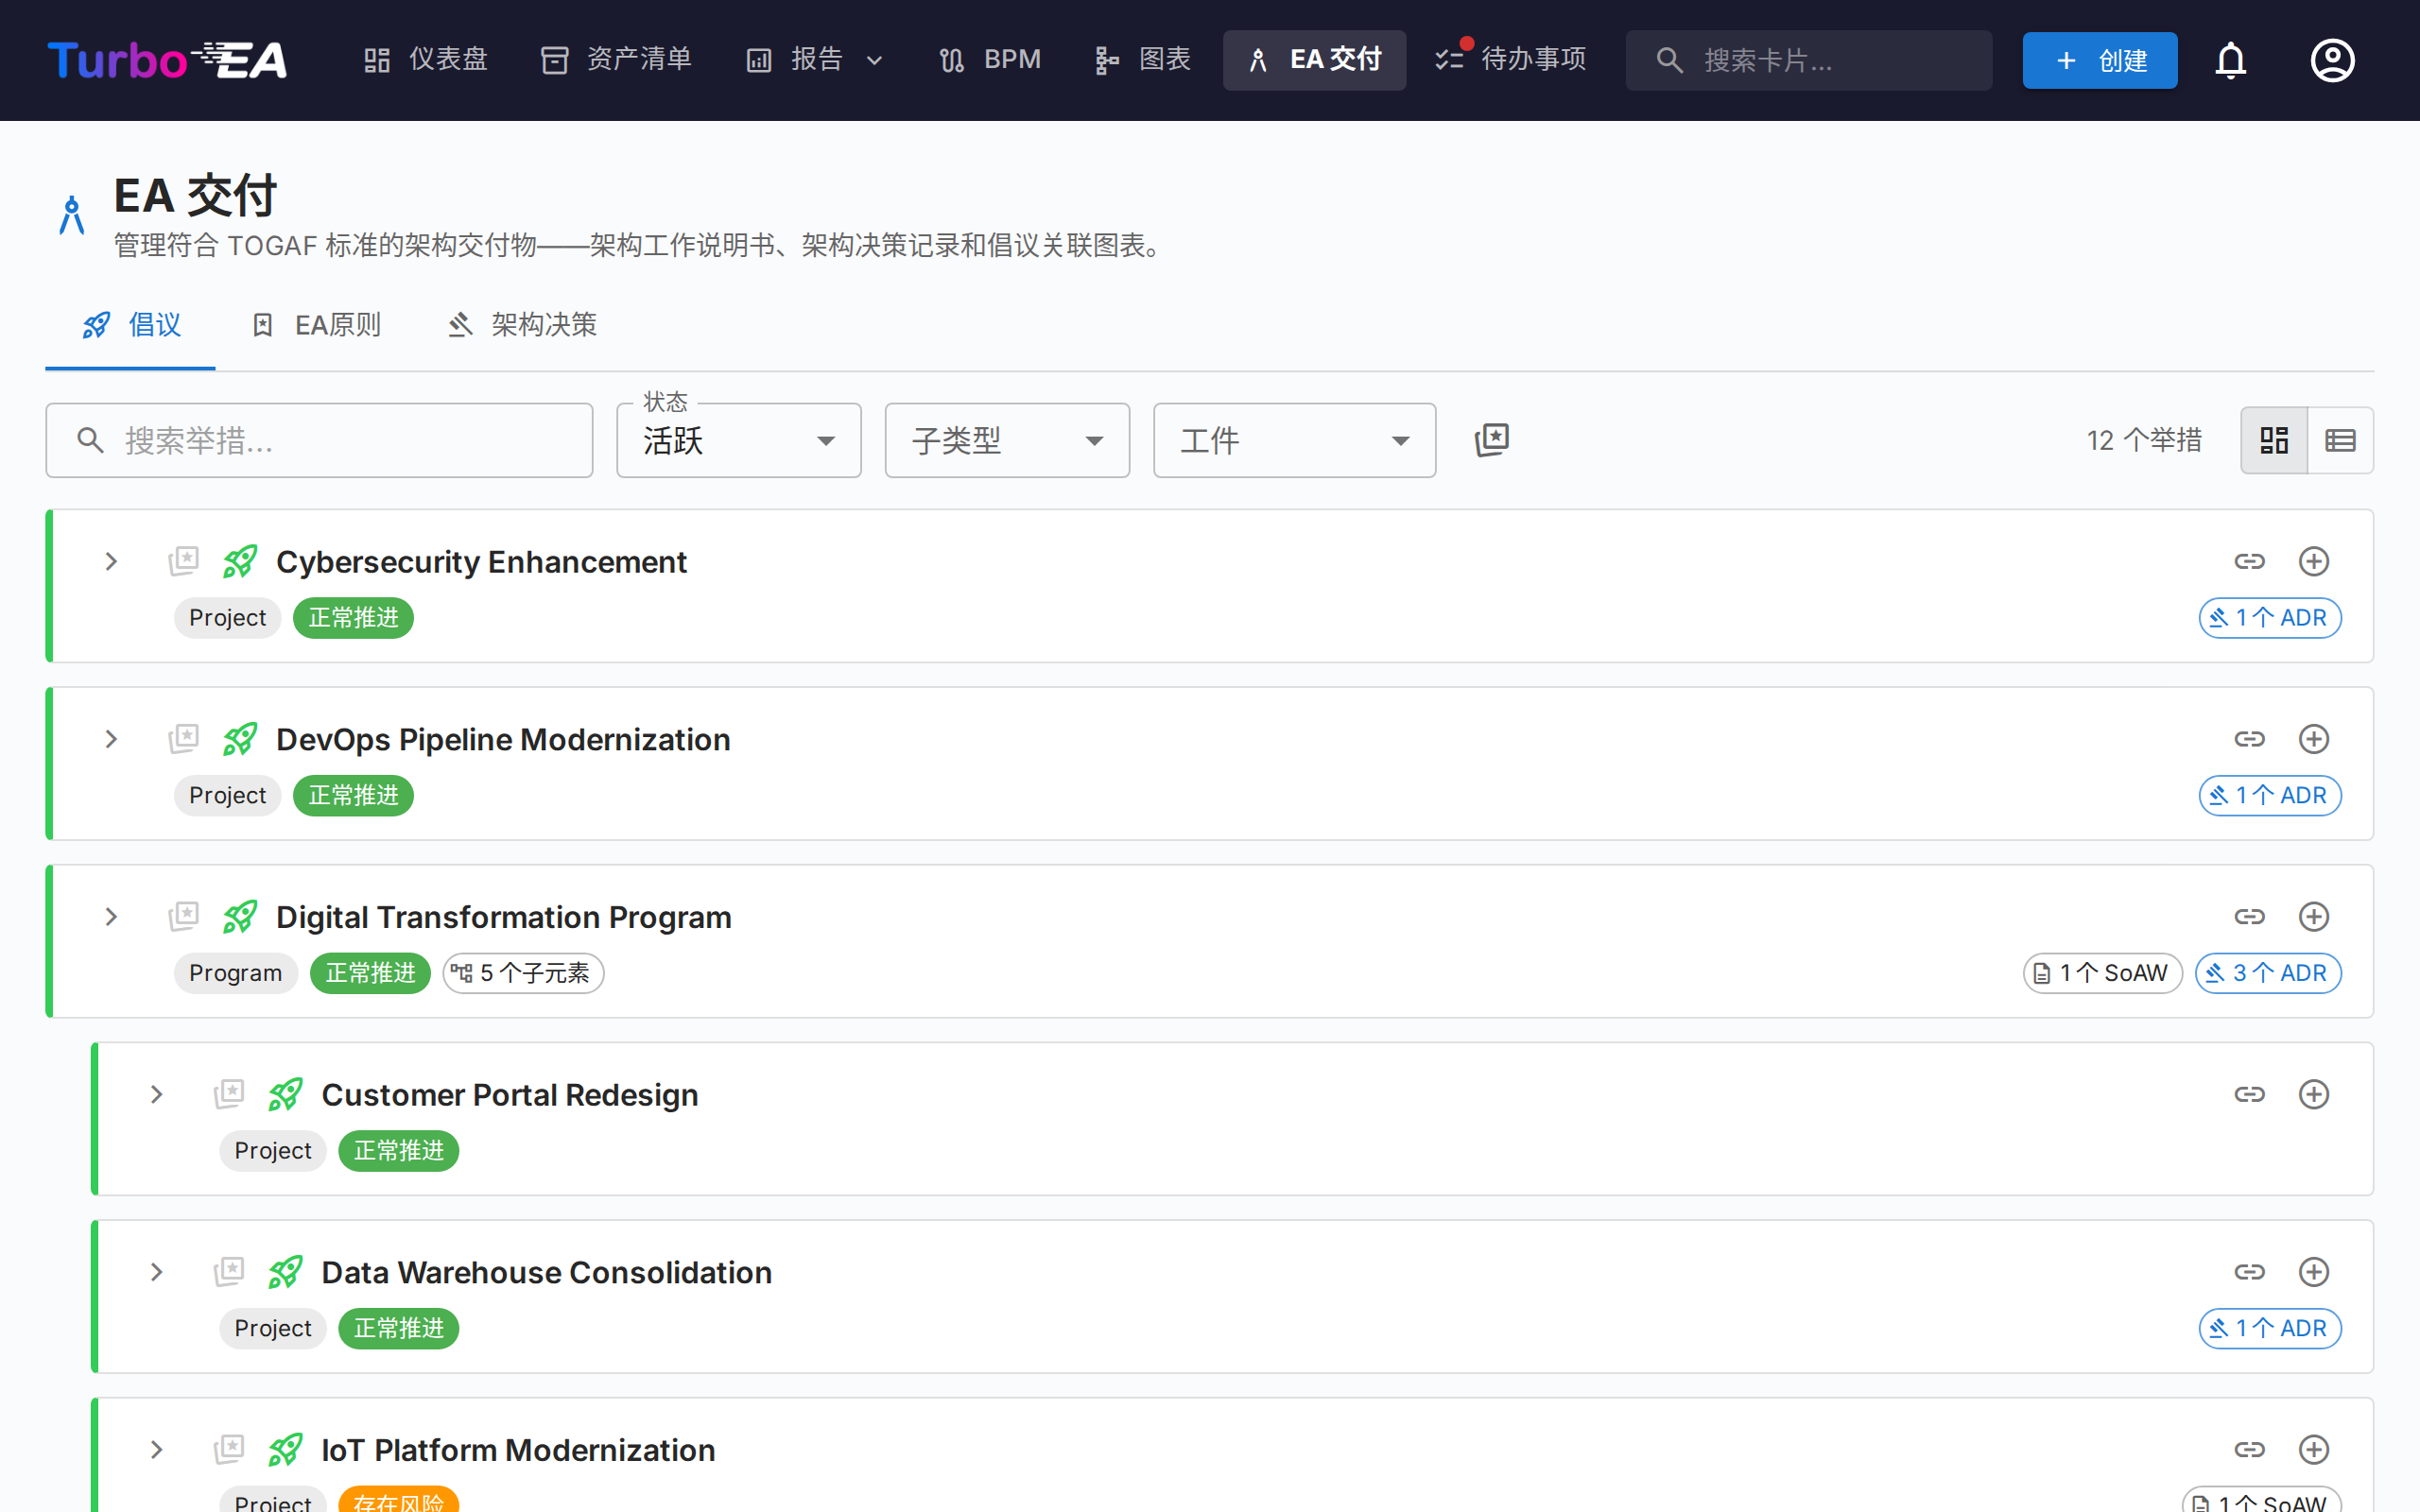Click the plus icon on DevOps Pipeline Modernization card
Viewport: 2420px width, 1512px height.
(x=2313, y=739)
